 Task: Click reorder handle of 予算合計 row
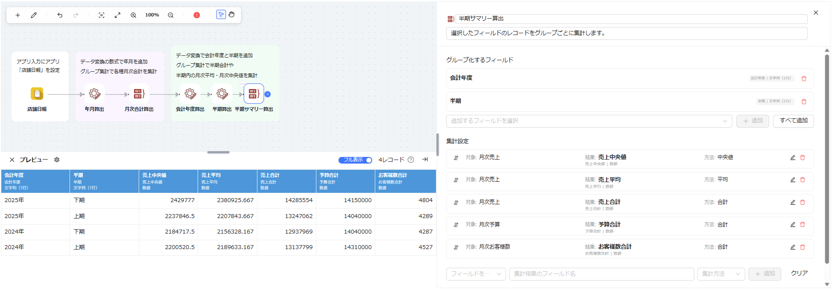click(x=456, y=225)
